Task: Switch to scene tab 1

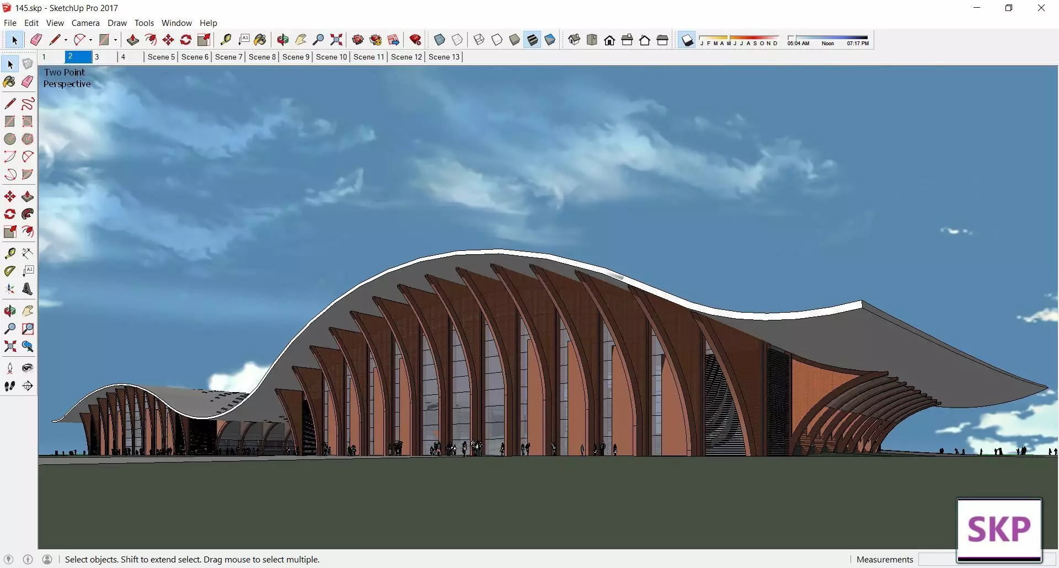Action: tap(52, 57)
